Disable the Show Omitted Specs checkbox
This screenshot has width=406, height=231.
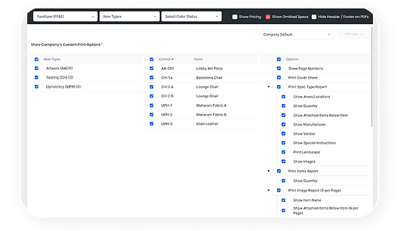tap(267, 16)
